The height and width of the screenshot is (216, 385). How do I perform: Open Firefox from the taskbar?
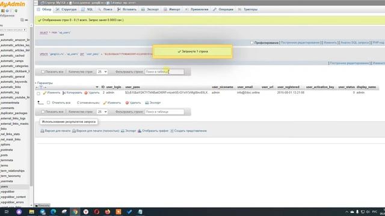point(107,212)
